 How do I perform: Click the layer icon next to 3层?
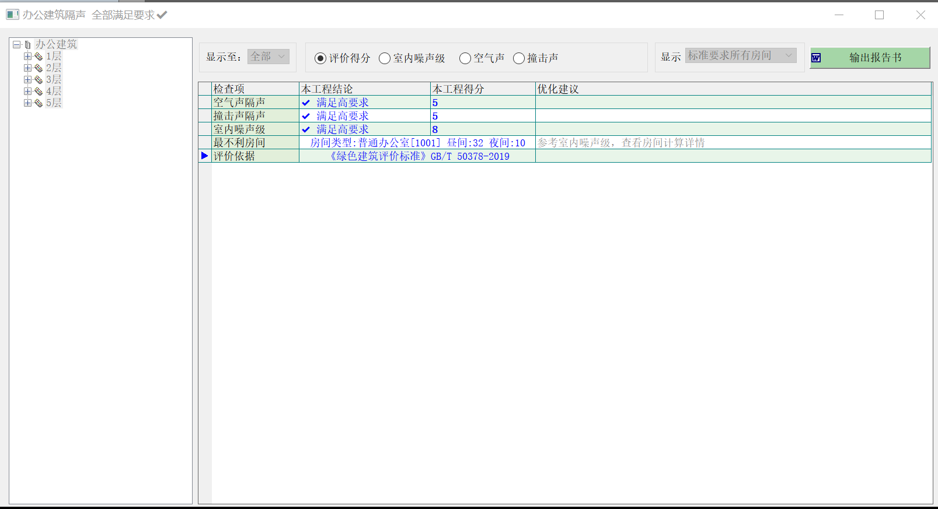point(39,80)
